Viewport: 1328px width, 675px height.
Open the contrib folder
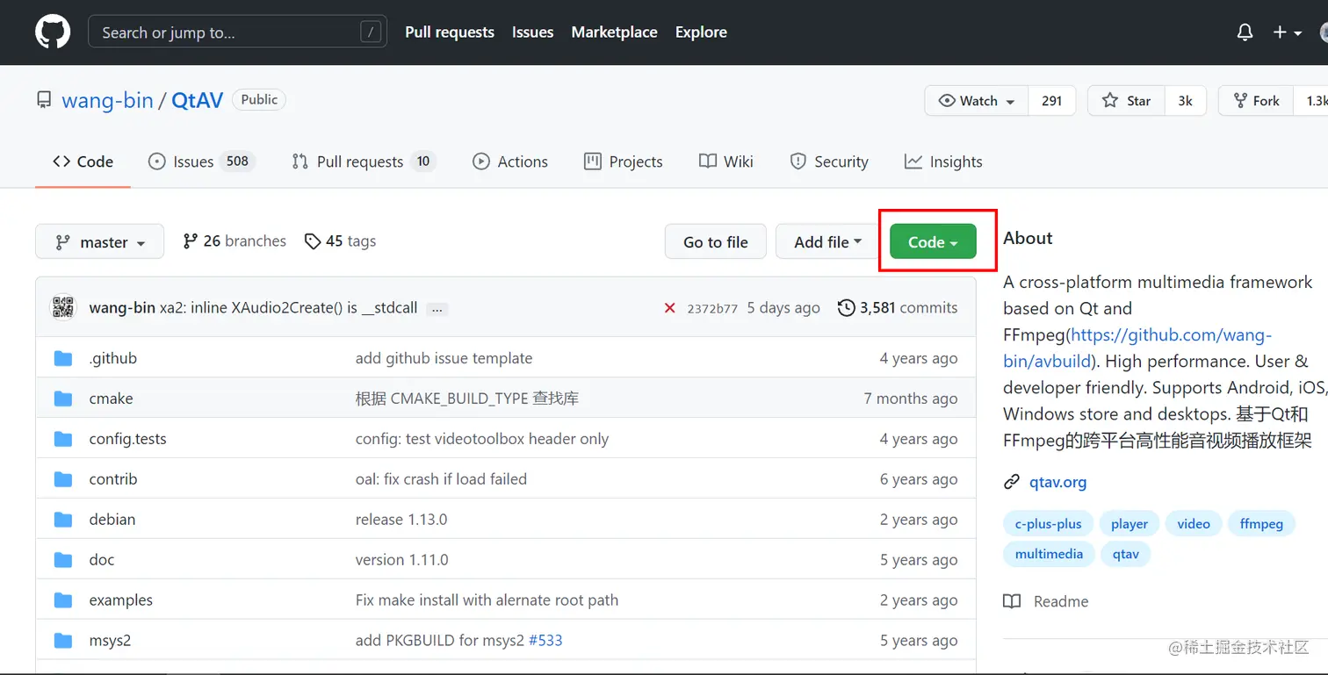click(113, 479)
